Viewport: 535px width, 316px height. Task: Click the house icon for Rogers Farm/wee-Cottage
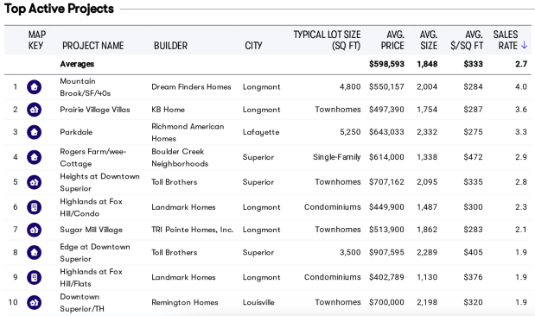(34, 157)
